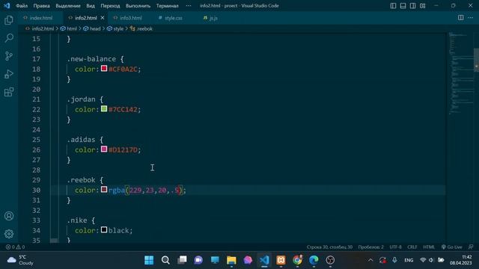Image resolution: width=479 pixels, height=269 pixels.
Task: Open the Выделение menu
Action: 68,6
